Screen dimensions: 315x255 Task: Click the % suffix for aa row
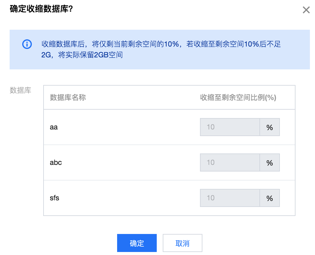[270, 127]
